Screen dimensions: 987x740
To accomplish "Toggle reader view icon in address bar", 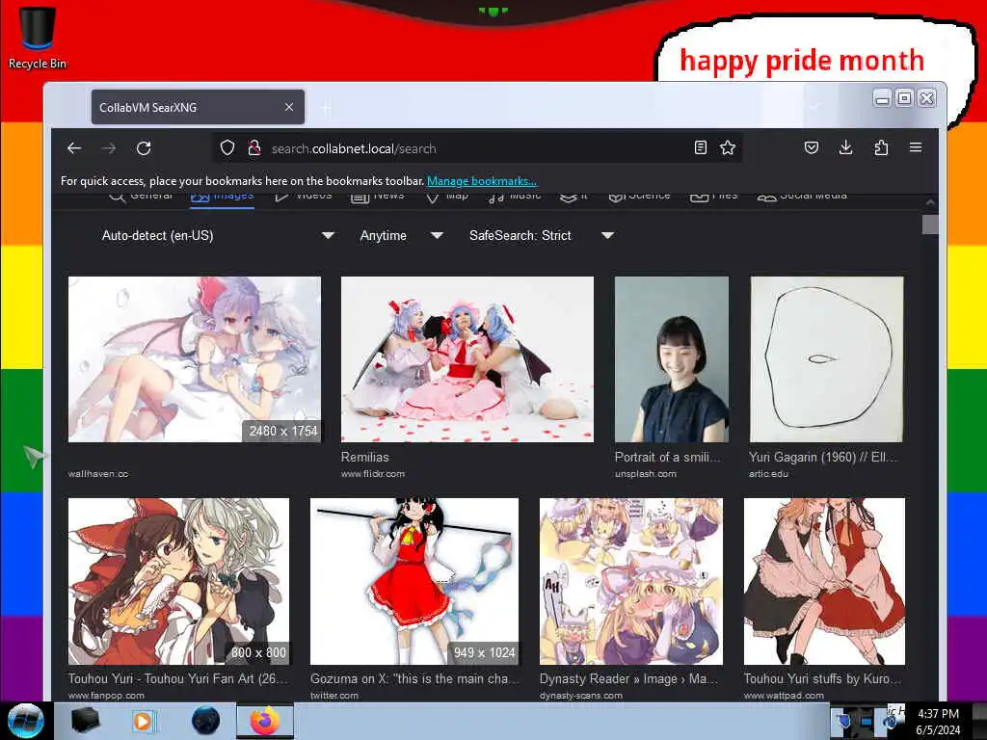I will [x=701, y=147].
